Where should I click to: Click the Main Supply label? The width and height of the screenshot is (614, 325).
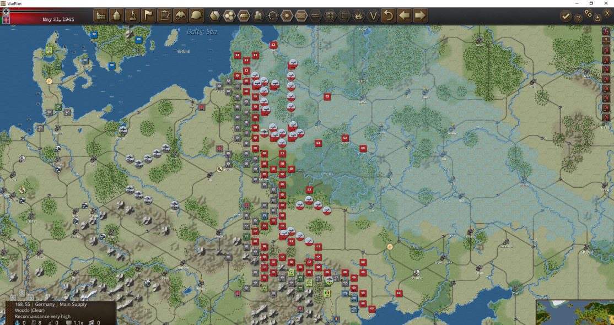(x=73, y=304)
